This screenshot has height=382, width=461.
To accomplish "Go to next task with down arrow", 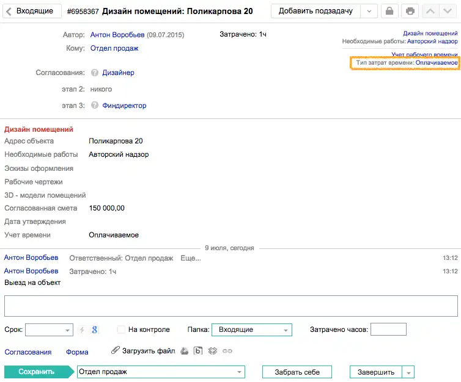I will coord(448,11).
